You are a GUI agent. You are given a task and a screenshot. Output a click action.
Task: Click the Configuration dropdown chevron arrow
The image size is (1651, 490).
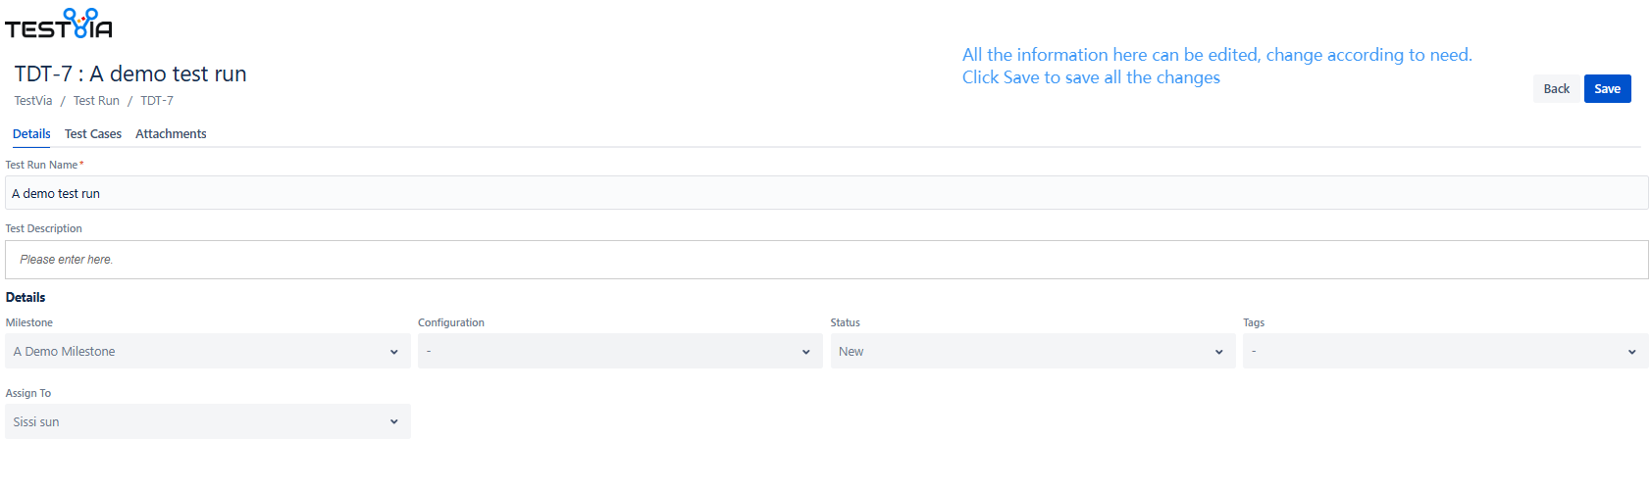coord(806,352)
